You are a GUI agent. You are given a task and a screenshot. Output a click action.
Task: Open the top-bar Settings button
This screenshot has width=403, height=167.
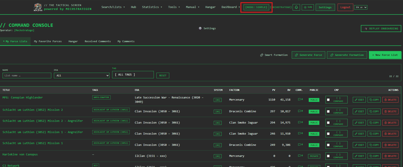[325, 7]
